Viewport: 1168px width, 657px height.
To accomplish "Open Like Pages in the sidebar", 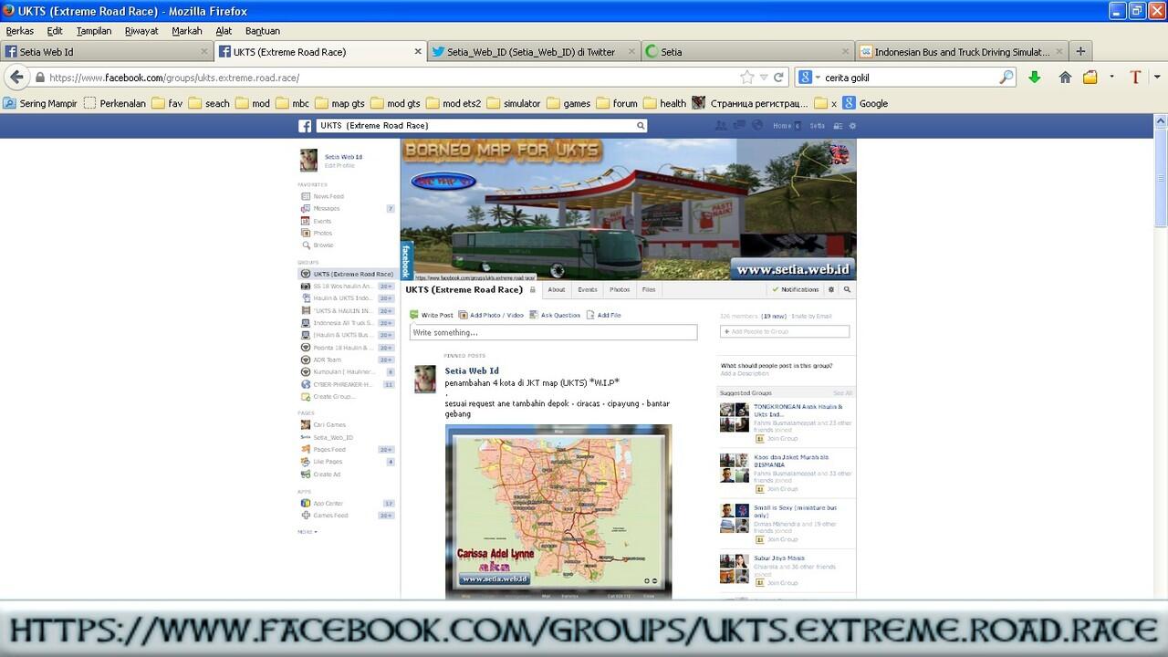I will click(328, 462).
